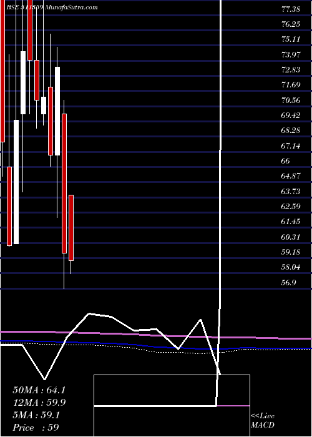This screenshot has width=312, height=437.
Task: Click the 59.18 price axis label
Action: 291,252
